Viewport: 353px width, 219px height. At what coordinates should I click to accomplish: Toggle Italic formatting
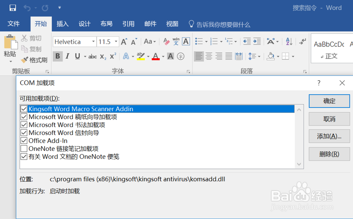click(x=67, y=56)
